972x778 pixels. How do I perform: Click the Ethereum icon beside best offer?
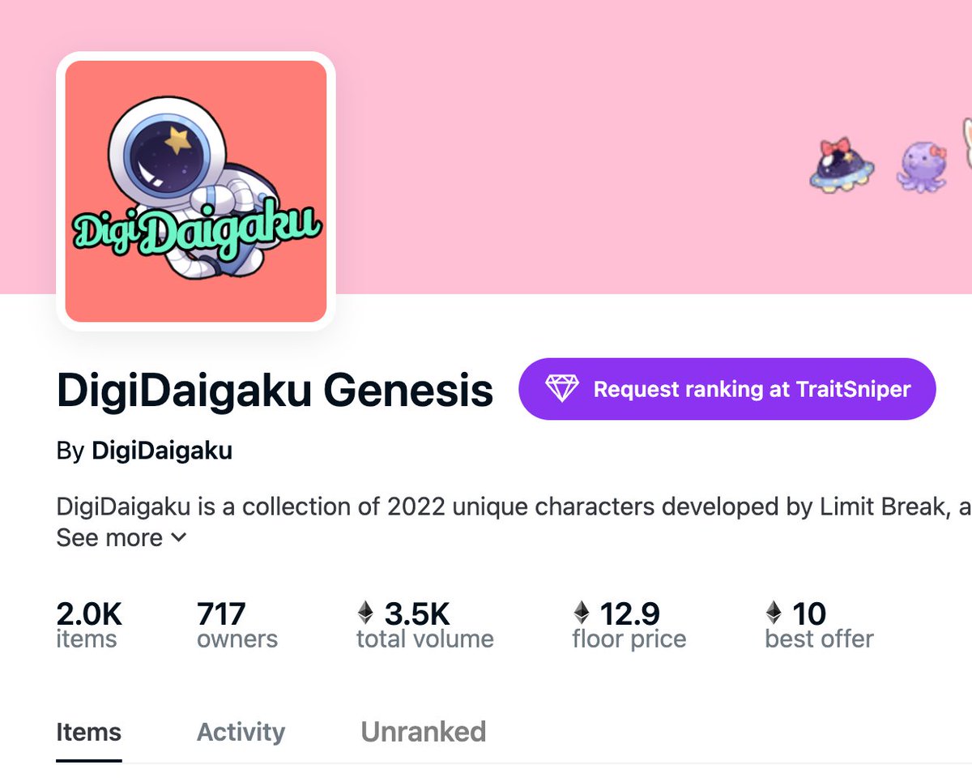click(774, 613)
